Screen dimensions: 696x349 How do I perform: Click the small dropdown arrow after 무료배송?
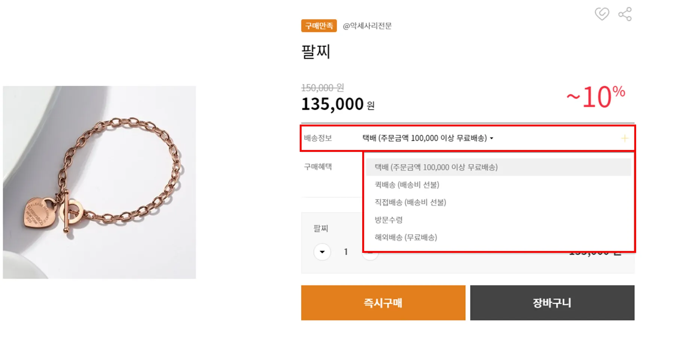click(492, 139)
